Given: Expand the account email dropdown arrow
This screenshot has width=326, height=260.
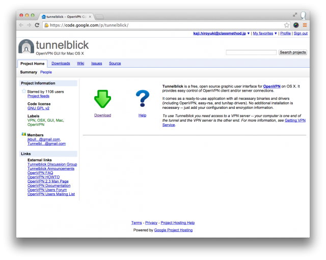Looking at the screenshot, I should (x=248, y=33).
